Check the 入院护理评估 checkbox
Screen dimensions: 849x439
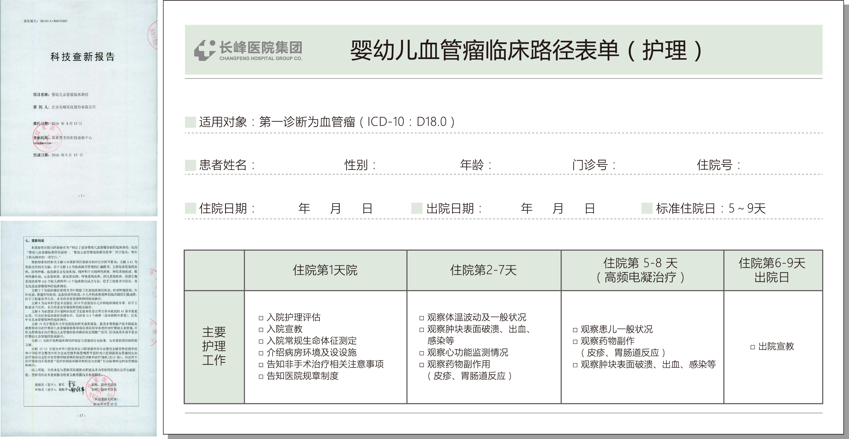coord(261,318)
